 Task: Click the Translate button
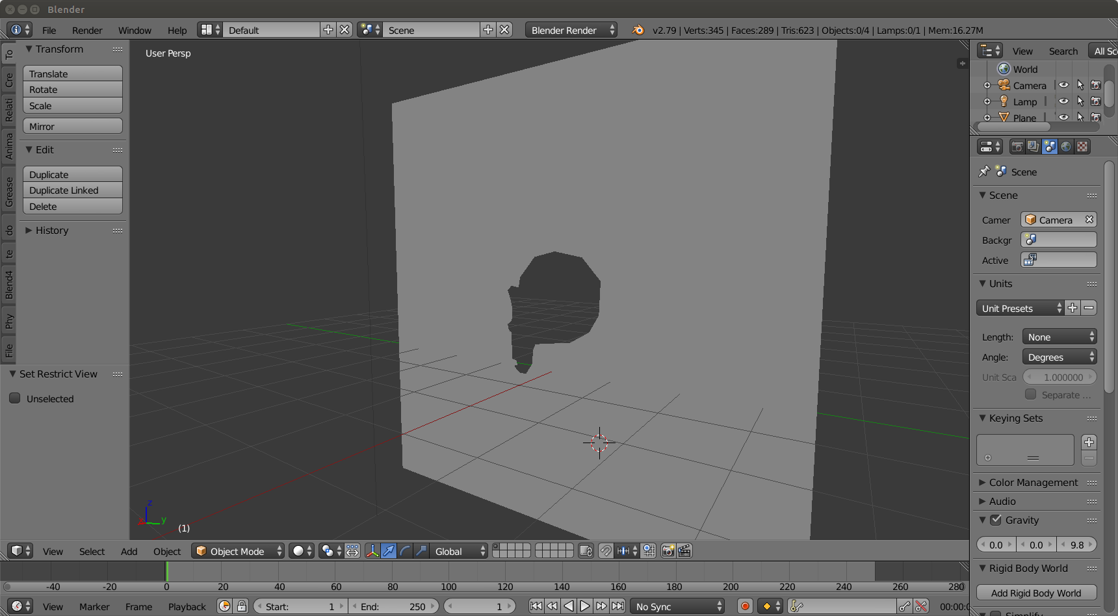[73, 73]
